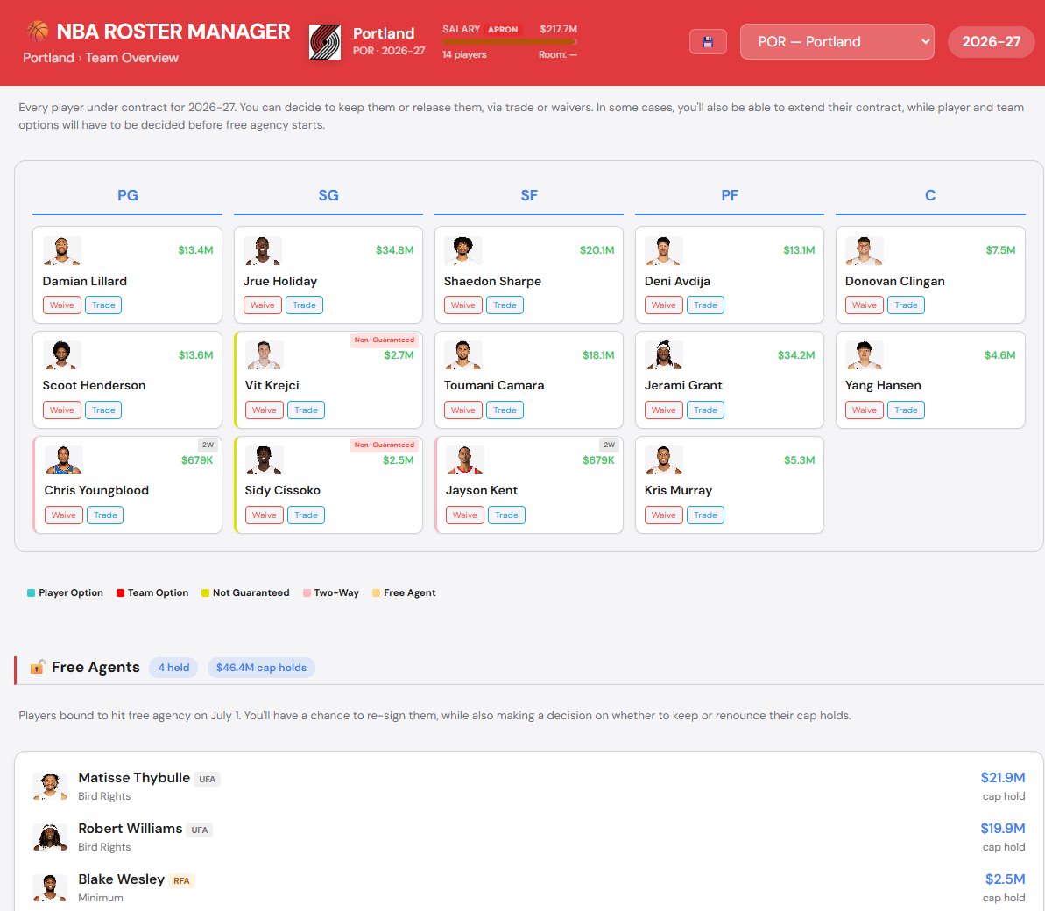Click Toumani Camara's player headshot
This screenshot has width=1045, height=911.
click(463, 355)
